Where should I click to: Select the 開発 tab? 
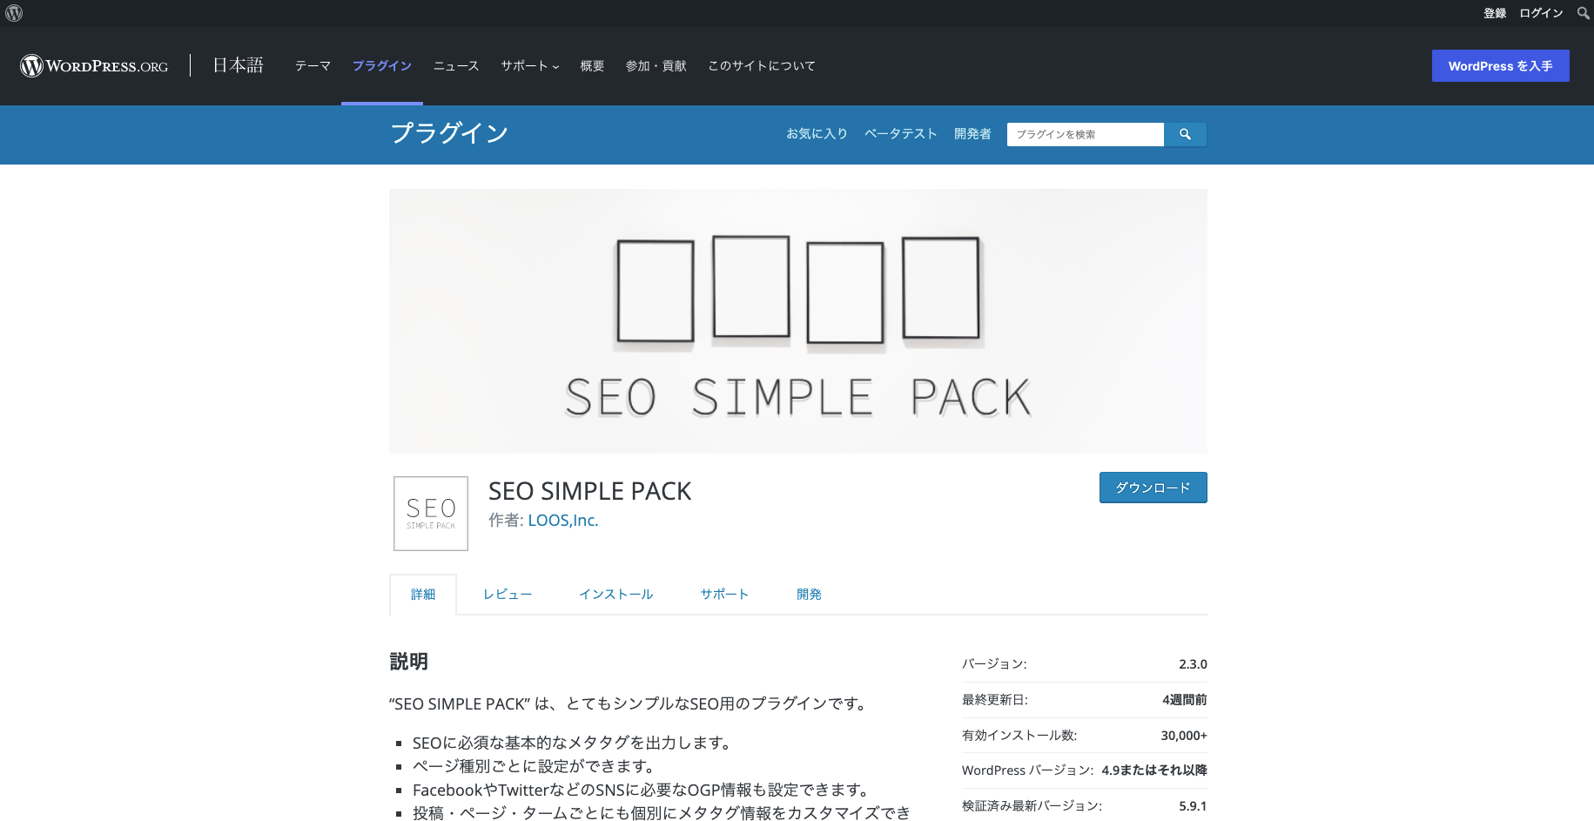click(809, 595)
